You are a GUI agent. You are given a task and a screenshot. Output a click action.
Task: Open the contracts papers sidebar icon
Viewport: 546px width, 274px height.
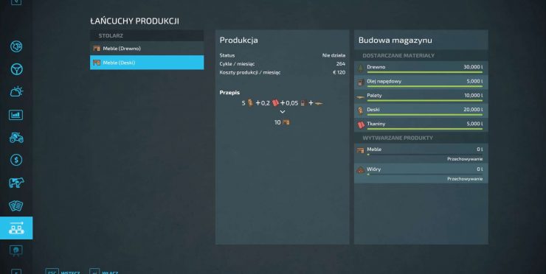[16, 205]
